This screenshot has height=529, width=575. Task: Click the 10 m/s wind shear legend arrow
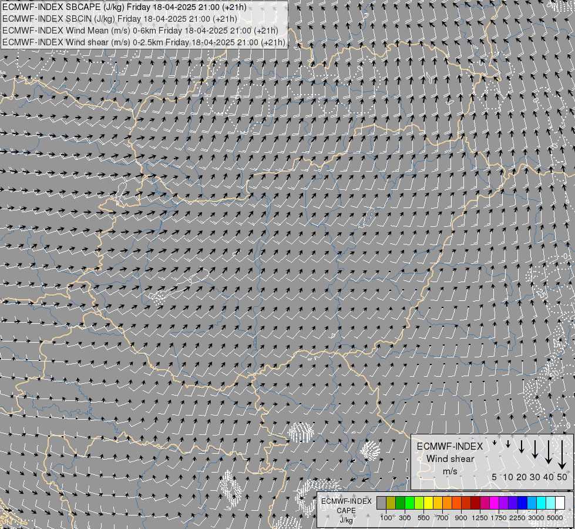tap(508, 444)
